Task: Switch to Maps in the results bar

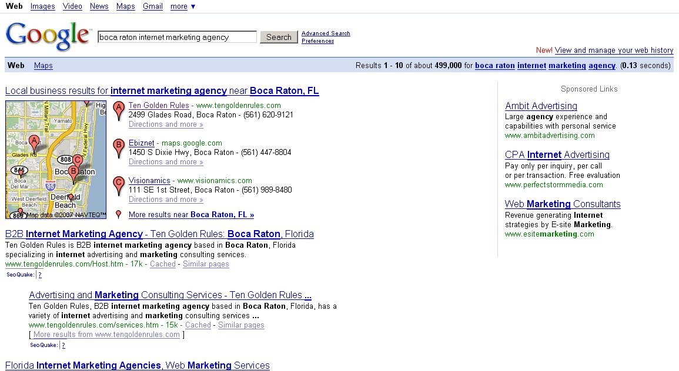Action: point(44,65)
